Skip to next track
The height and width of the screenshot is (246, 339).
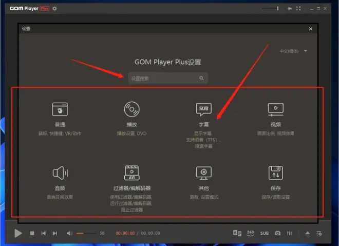click(55, 233)
